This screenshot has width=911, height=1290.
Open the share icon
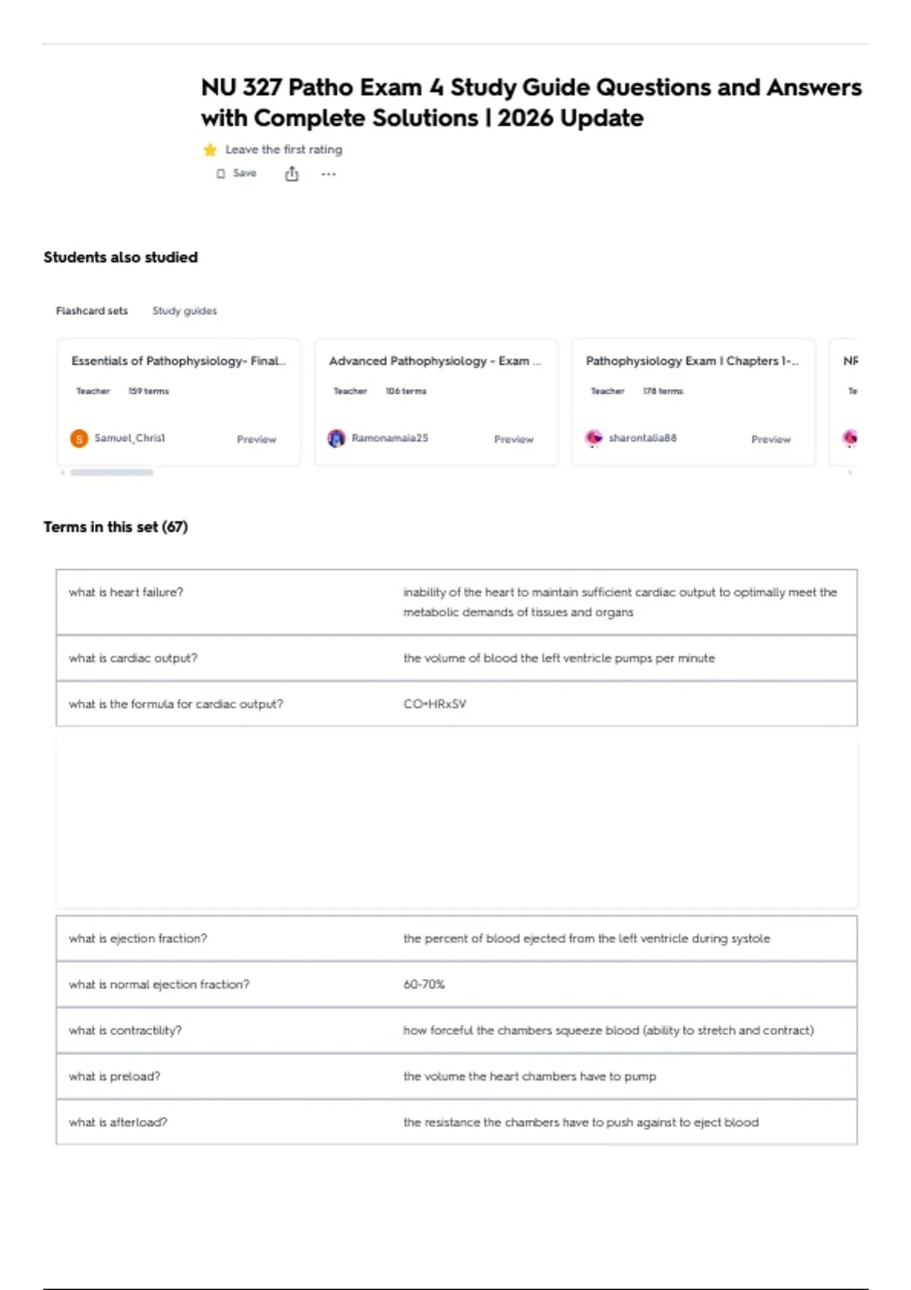pos(292,174)
